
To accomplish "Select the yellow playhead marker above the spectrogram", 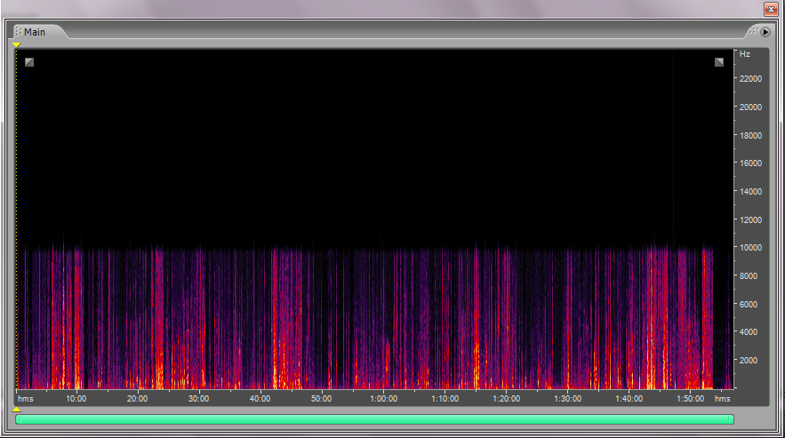I will coord(16,44).
